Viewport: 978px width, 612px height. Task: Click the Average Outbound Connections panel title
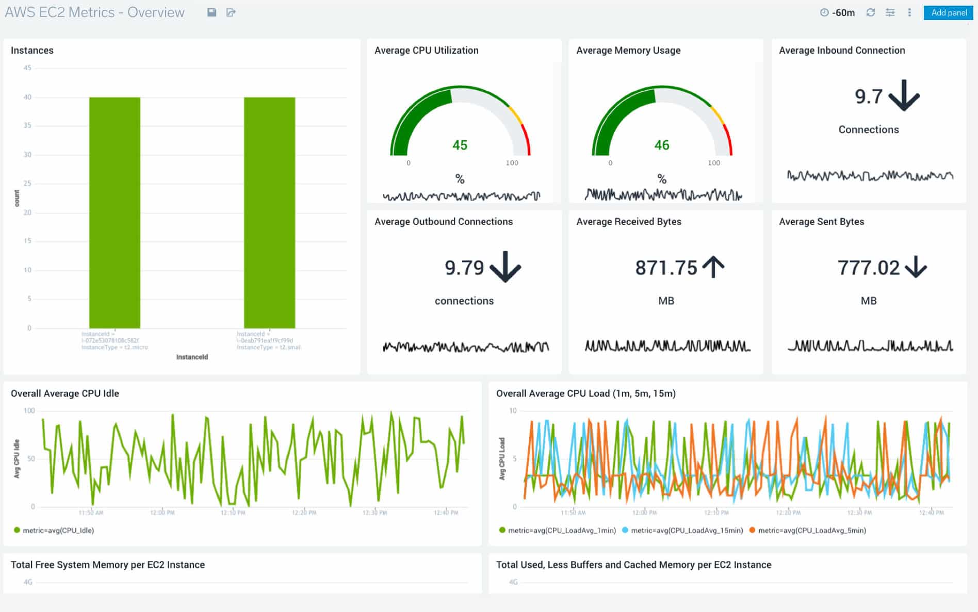(444, 221)
